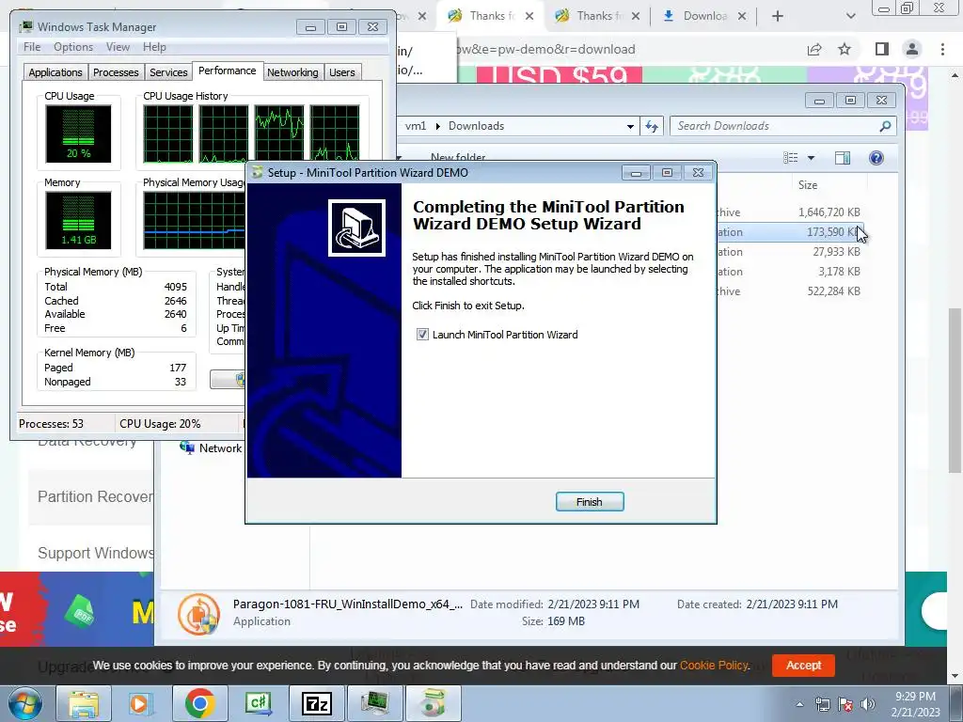Toggle the Explorer preview pane icon
Viewport: 963px width, 722px height.
coord(843,158)
